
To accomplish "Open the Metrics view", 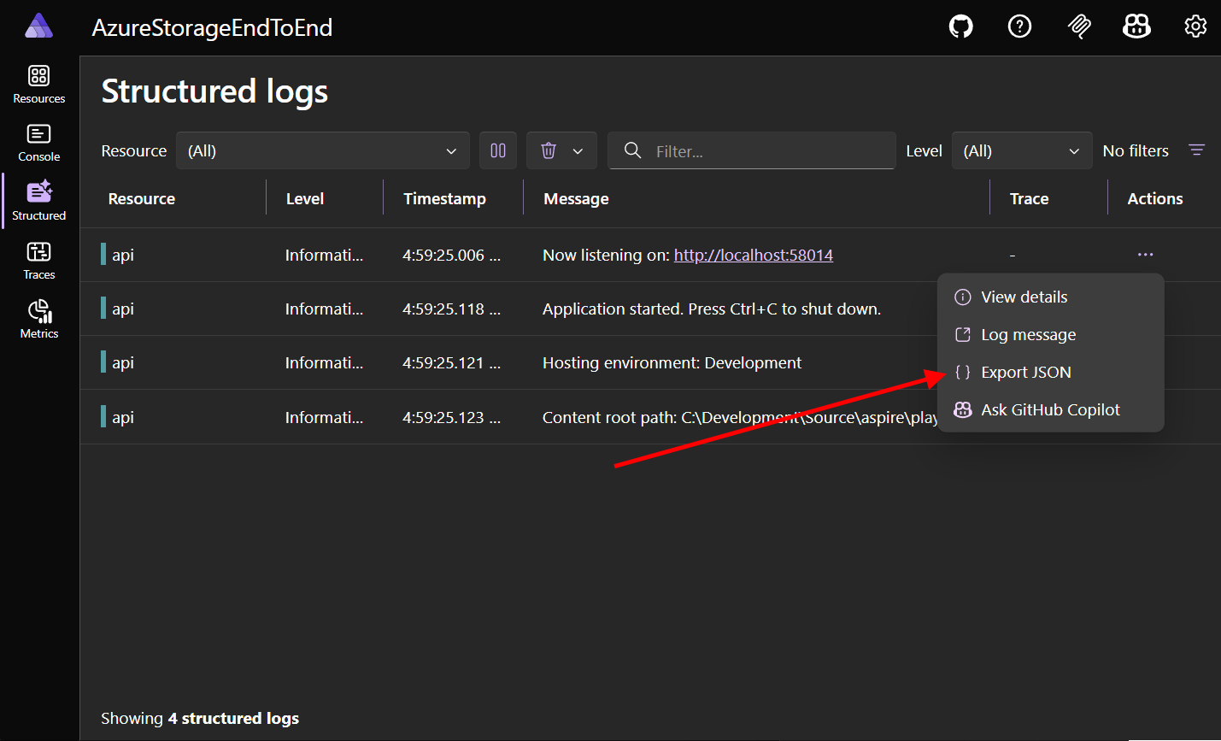I will pyautogui.click(x=38, y=319).
